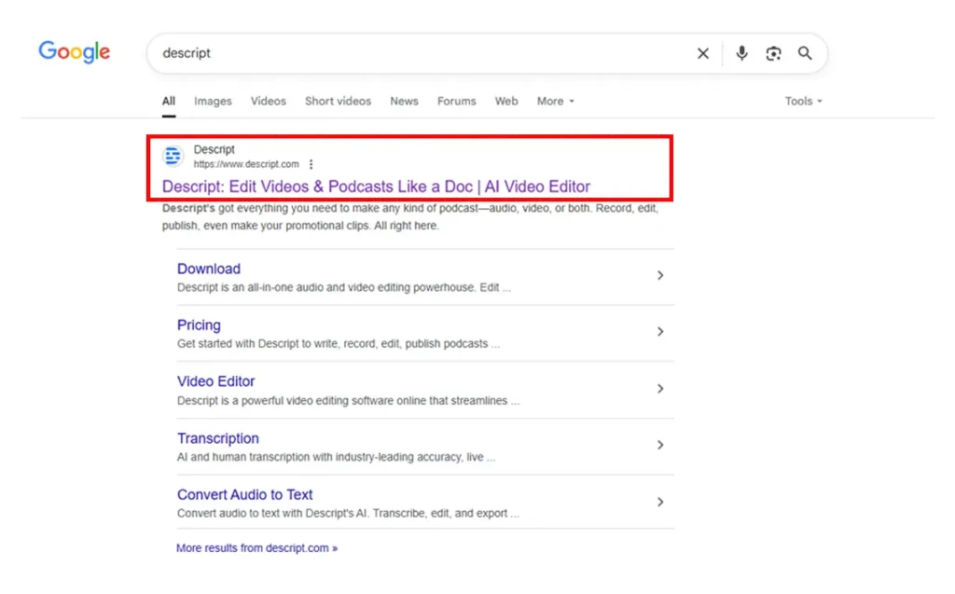Viewport: 955px width, 594px height.
Task: Click the snippet text 'Descript's got everything you need'
Action: (x=410, y=217)
